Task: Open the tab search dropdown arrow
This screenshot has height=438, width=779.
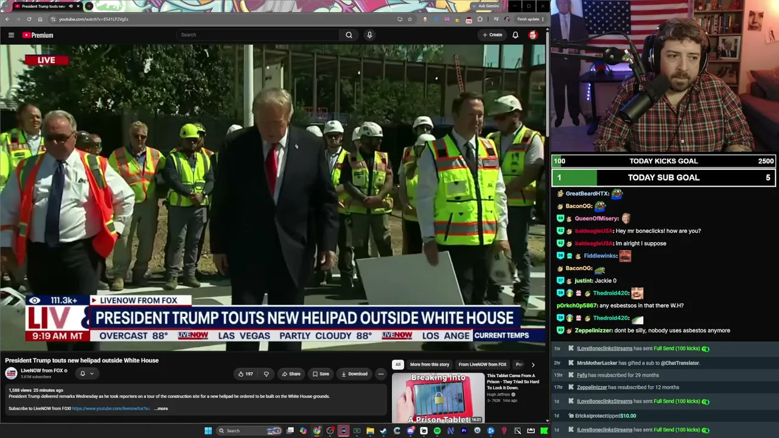Action: pos(7,6)
